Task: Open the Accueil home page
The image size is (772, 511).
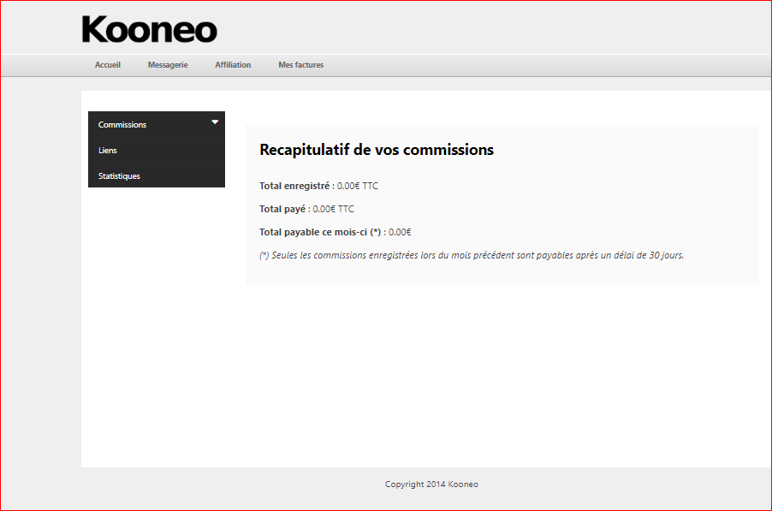Action: click(108, 65)
